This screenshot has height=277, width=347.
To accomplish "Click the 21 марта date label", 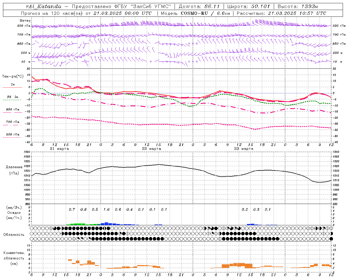I will (59, 149).
